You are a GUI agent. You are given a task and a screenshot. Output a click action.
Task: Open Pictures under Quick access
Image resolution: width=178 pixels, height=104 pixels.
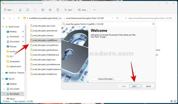(x=13, y=46)
